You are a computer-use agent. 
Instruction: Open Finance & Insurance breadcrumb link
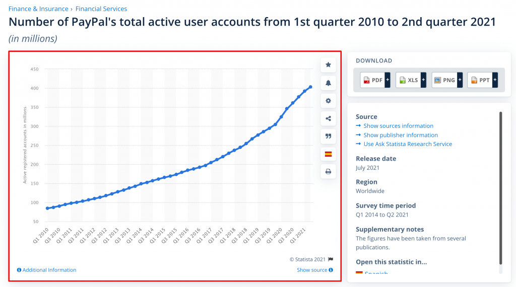[38, 9]
